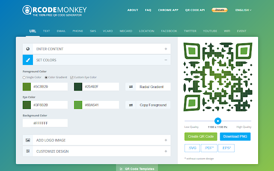This screenshot has width=274, height=171.
Task: Expand the Customize Design section
Action: click(97, 151)
